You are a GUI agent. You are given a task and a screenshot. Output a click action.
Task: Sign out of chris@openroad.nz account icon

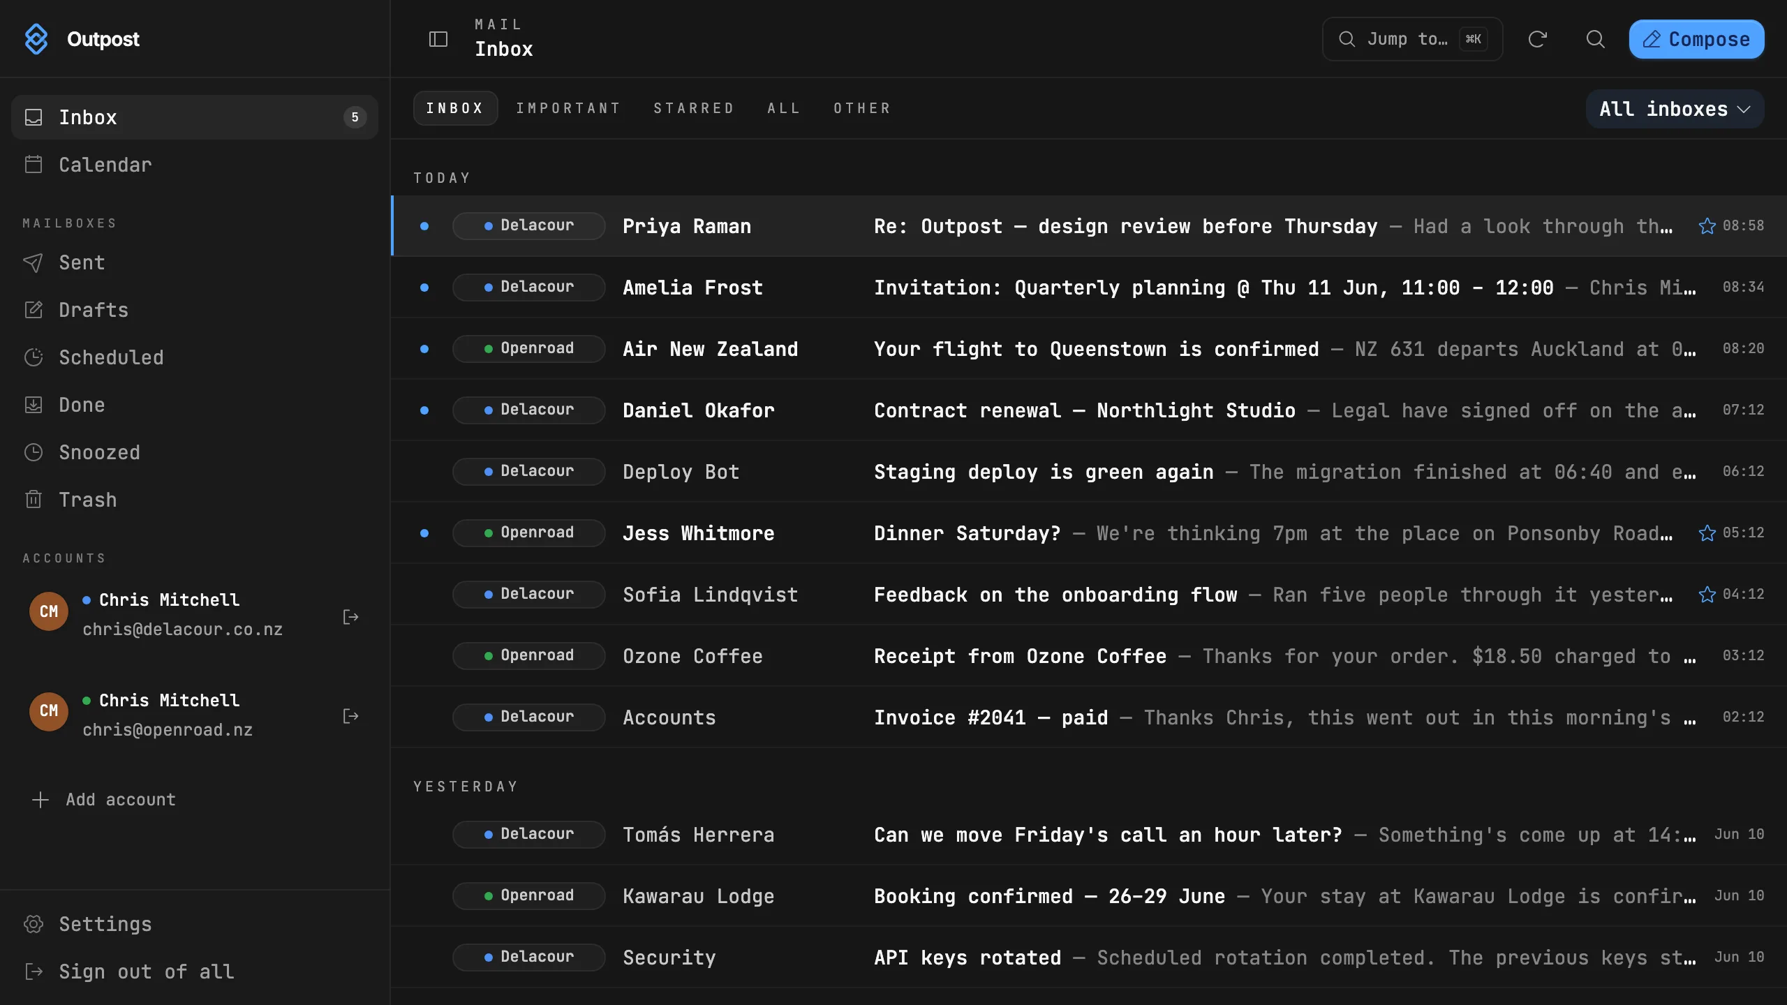(x=350, y=716)
